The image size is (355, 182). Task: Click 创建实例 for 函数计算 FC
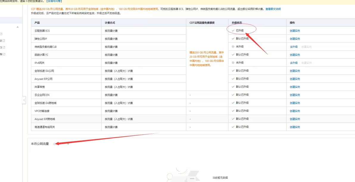pos(295,55)
